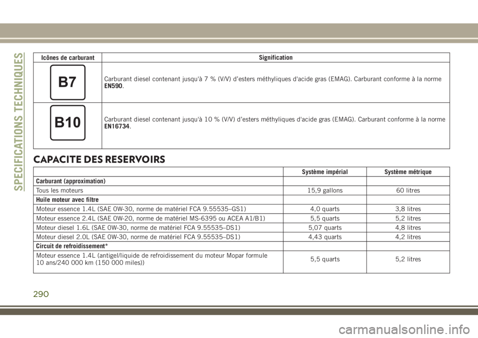Select the '4,2 litres' cell
478x338 pixels.
[x=408, y=237]
